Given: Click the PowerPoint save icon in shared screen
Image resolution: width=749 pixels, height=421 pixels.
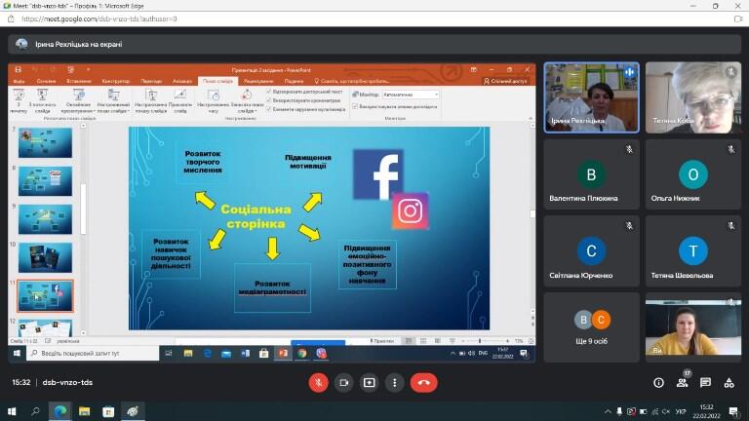Looking at the screenshot, I should pos(19,70).
